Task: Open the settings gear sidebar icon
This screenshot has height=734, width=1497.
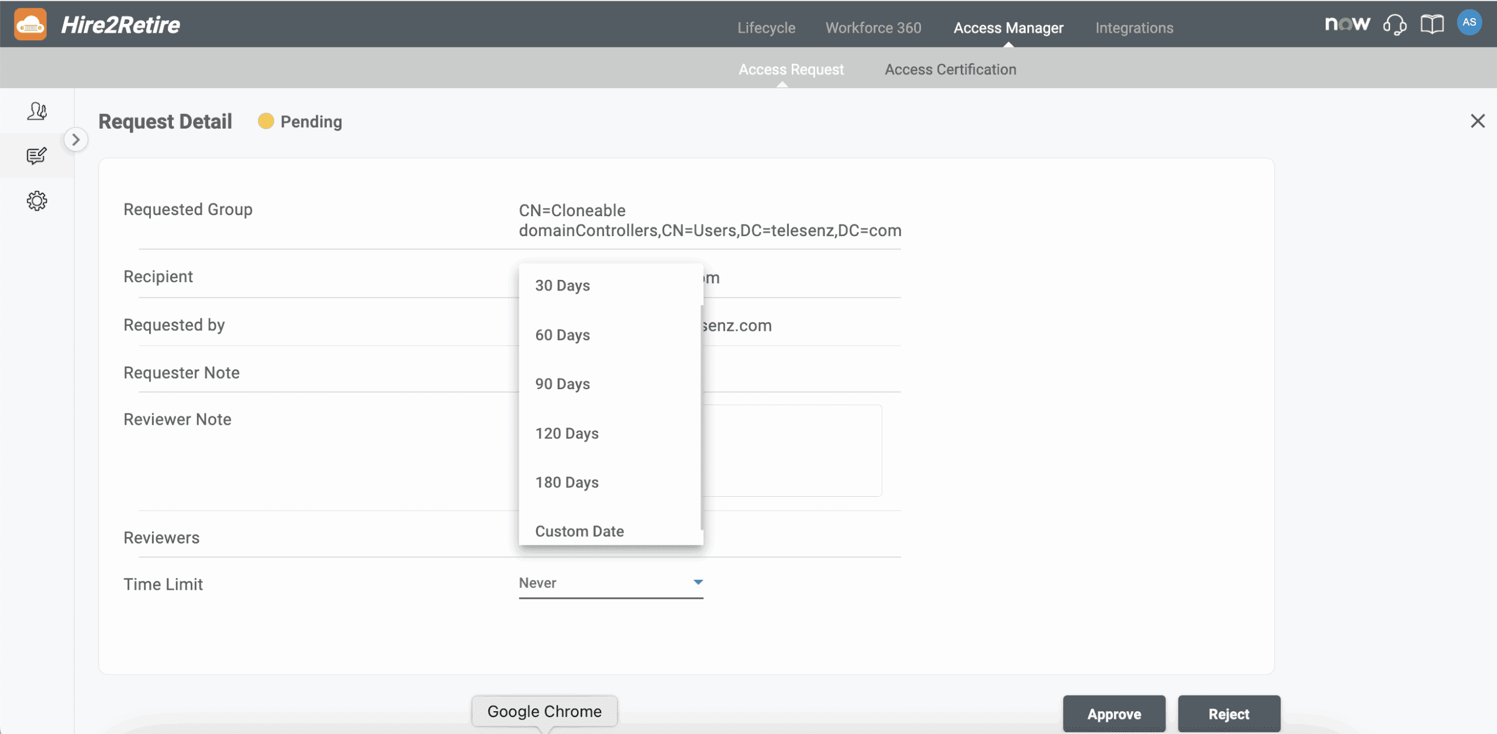Action: tap(37, 201)
